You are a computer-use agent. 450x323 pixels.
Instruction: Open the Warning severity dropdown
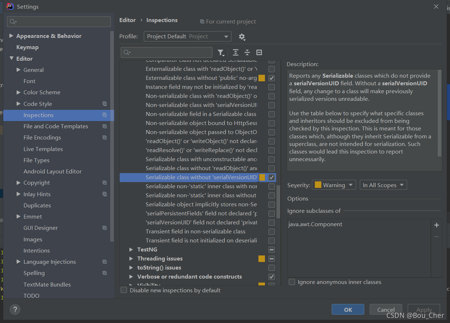pyautogui.click(x=334, y=185)
